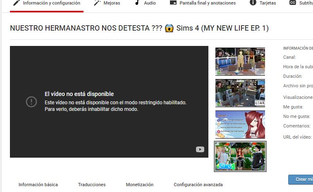Click the Visualizaciones label
The image size is (313, 192).
click(x=298, y=97)
